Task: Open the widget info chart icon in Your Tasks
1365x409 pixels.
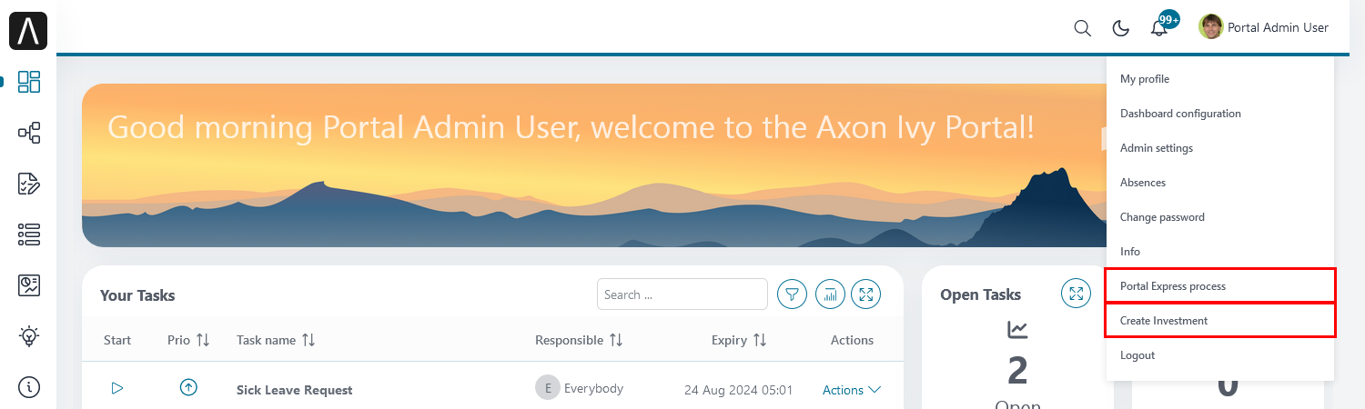Action: tap(830, 294)
